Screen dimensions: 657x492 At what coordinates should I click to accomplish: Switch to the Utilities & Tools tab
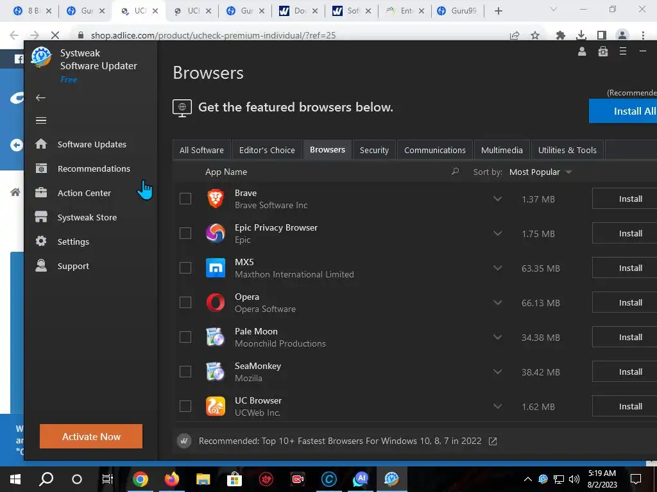coord(567,150)
